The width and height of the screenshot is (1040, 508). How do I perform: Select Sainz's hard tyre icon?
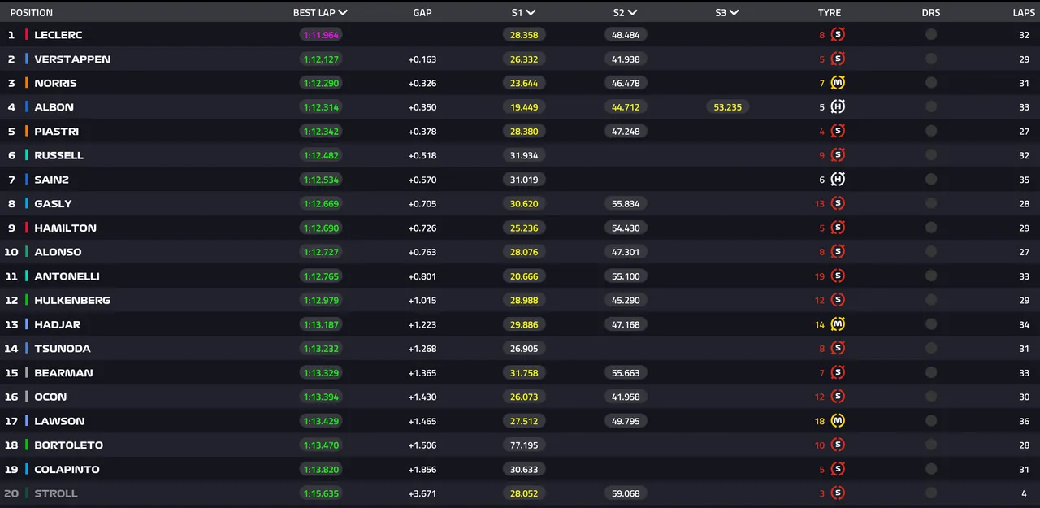[x=838, y=180]
